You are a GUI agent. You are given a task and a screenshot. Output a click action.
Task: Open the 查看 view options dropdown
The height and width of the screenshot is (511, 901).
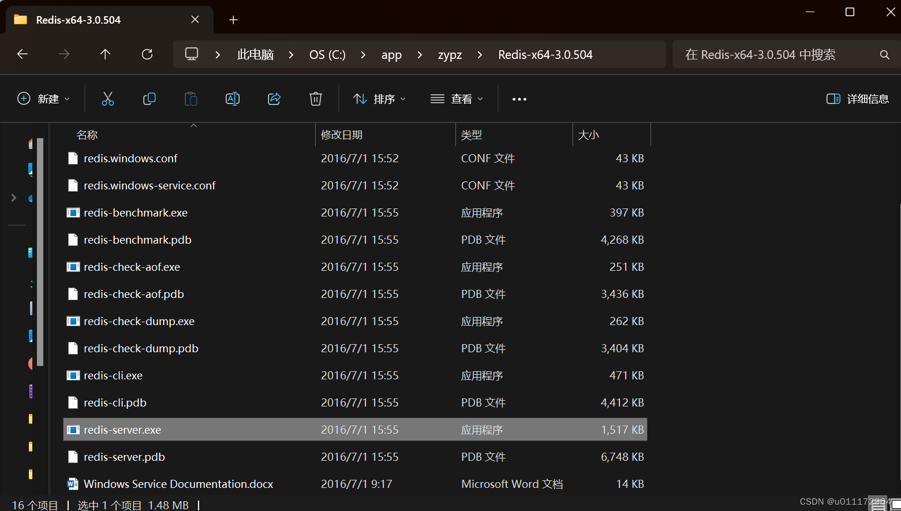pyautogui.click(x=457, y=98)
